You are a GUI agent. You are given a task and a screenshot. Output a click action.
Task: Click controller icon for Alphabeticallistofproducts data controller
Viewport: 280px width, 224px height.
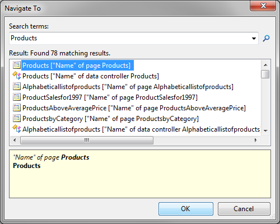point(17,129)
